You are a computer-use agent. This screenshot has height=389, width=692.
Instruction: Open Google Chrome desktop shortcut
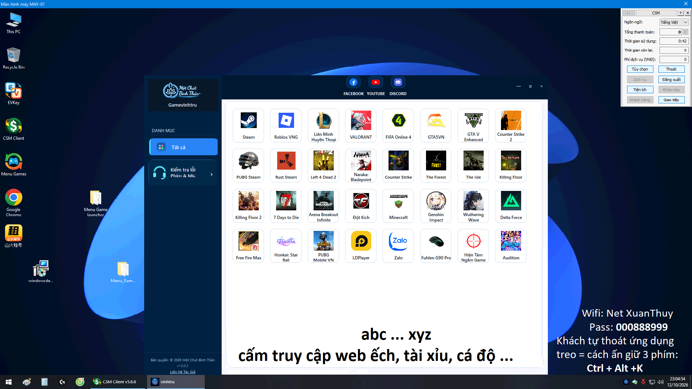point(14,202)
